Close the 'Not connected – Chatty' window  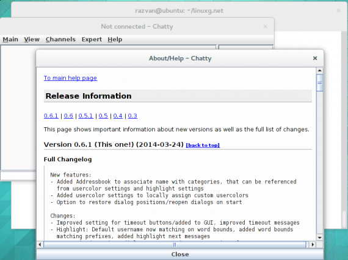[x=265, y=26]
